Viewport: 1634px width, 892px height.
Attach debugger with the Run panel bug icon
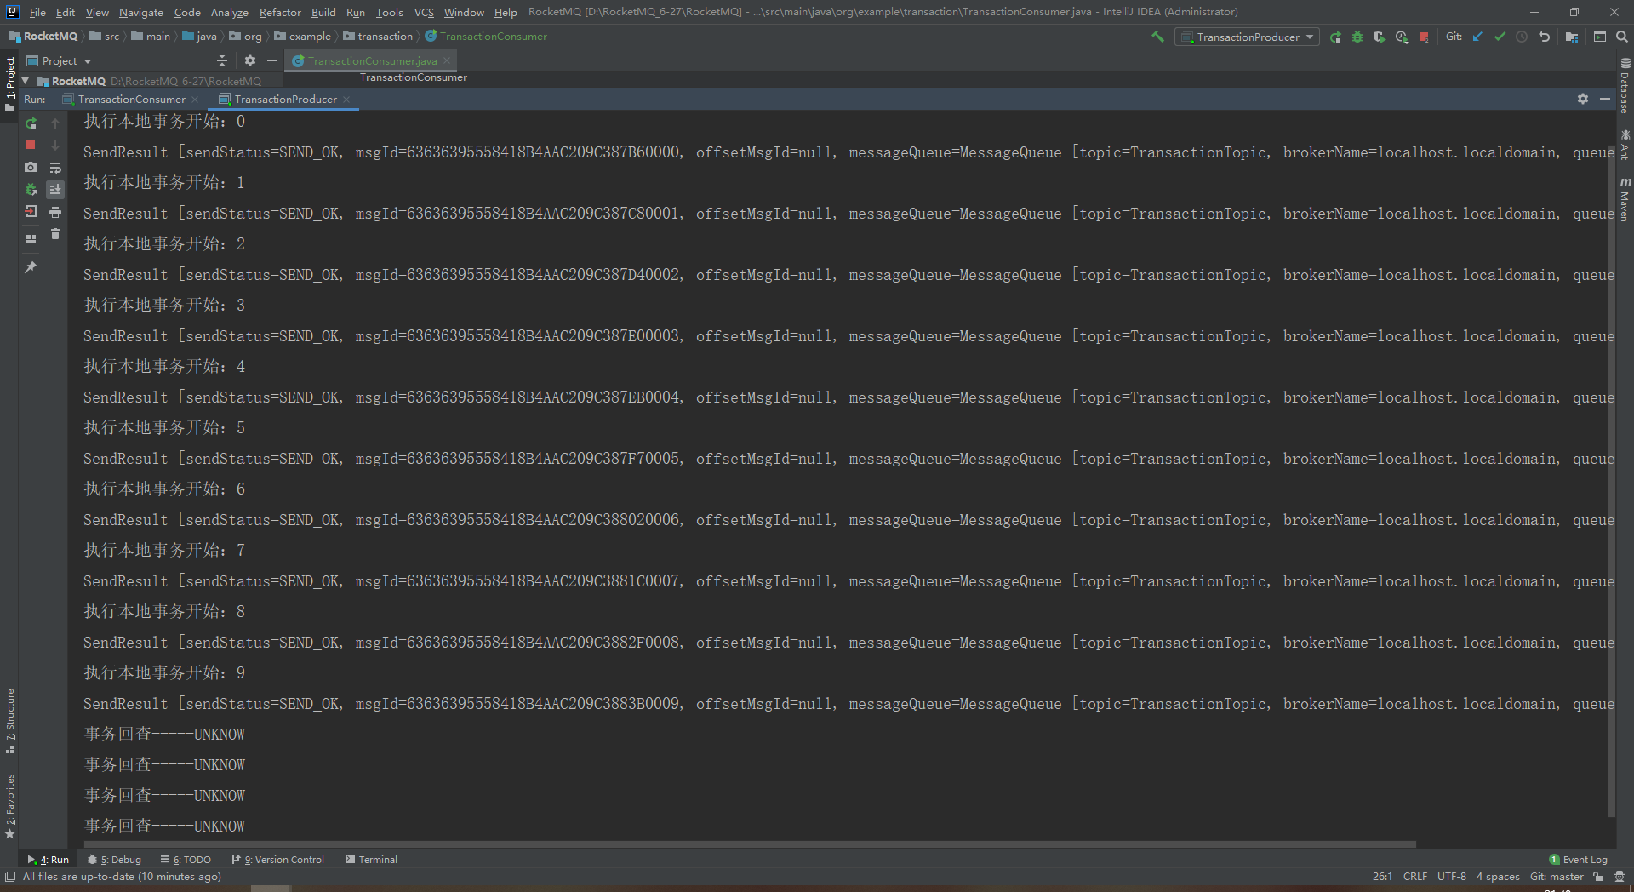[31, 189]
